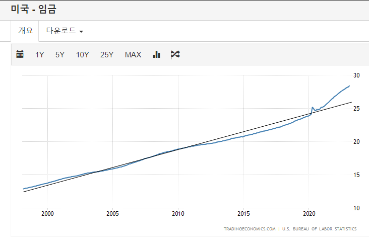The height and width of the screenshot is (249, 369).
Task: Click the 2020 x-axis label
Action: point(309,213)
